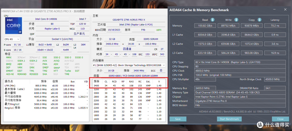292x131 pixels.
Task: Click the AVX2 feature flag
Action: [x=57, y=61]
